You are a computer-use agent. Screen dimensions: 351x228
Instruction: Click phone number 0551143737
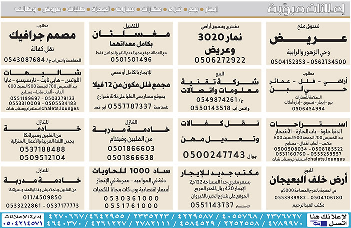click(x=212, y=205)
